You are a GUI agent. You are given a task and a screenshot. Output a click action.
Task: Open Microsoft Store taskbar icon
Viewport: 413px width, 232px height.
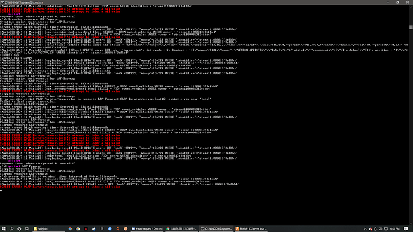78,229
